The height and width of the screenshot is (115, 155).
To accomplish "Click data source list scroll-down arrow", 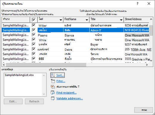I will click(44, 94).
